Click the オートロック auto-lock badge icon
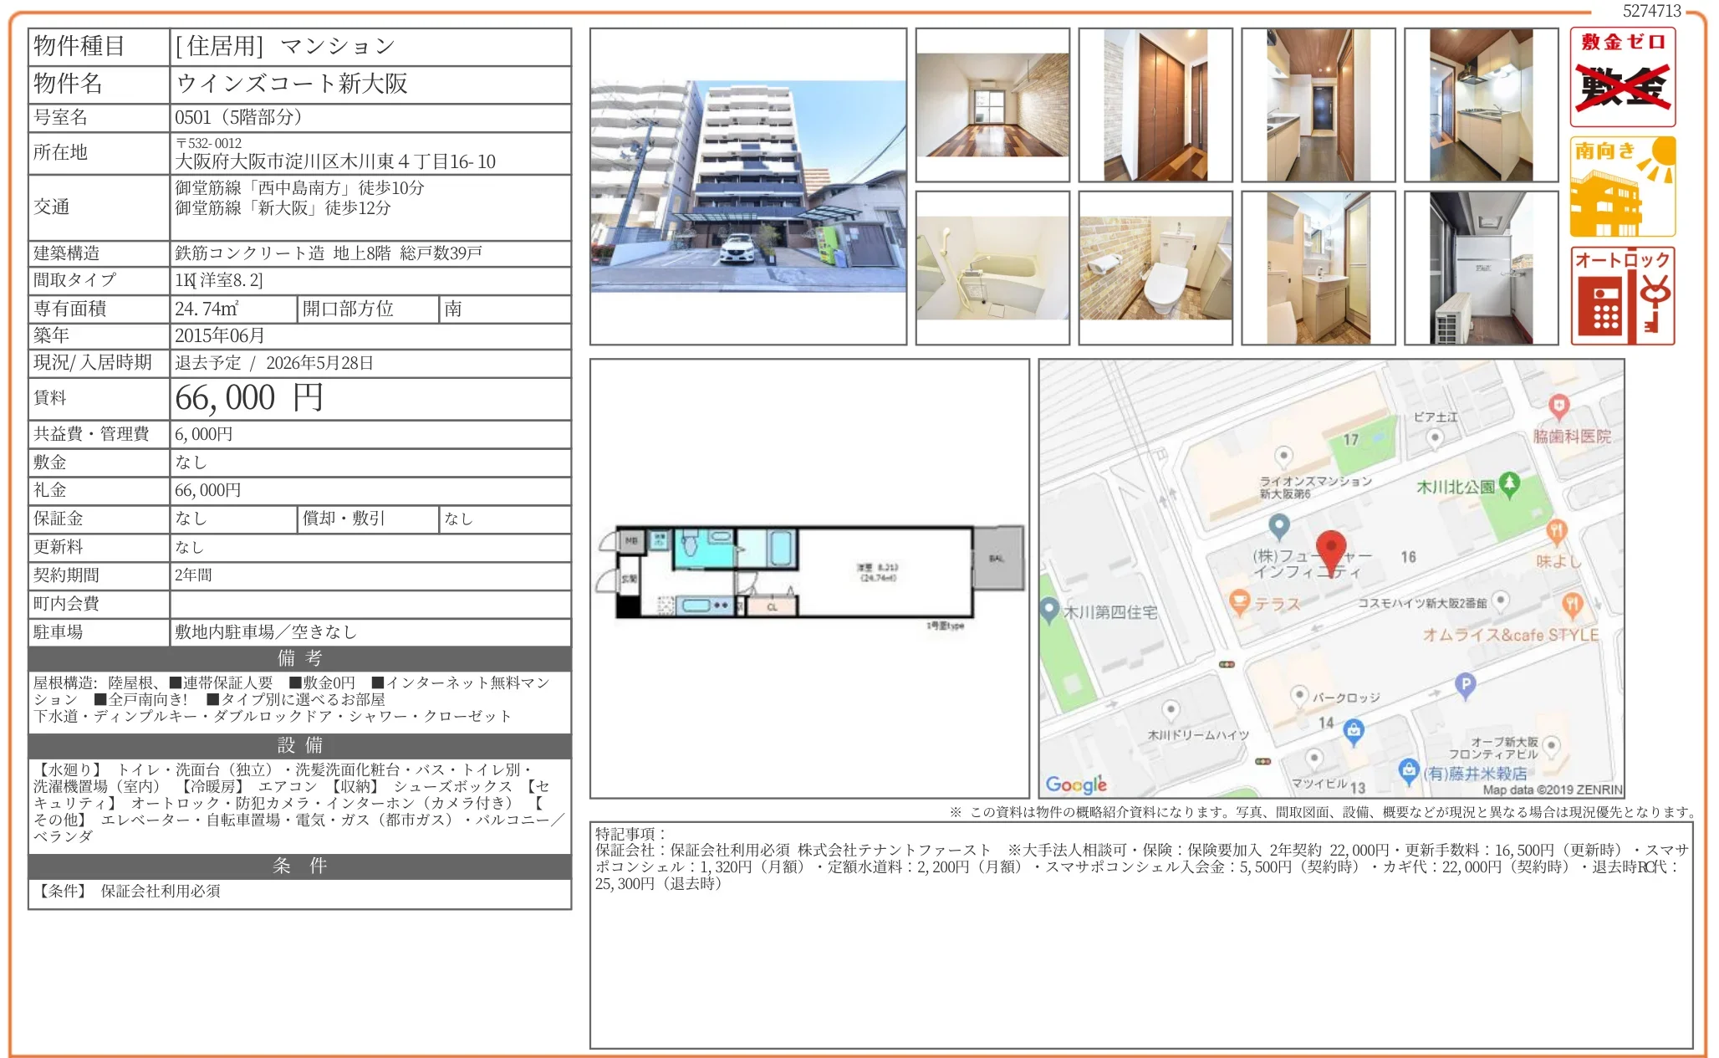The width and height of the screenshot is (1719, 1058). pyautogui.click(x=1622, y=296)
